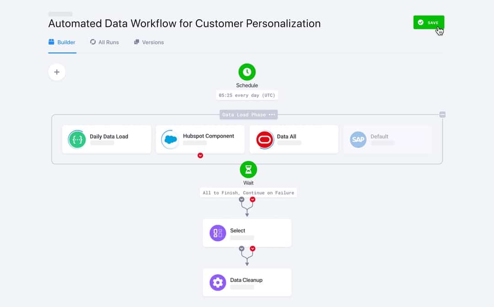Click the 05:25 every day schedule label
Viewport: 494px width, 307px height.
[x=247, y=95]
